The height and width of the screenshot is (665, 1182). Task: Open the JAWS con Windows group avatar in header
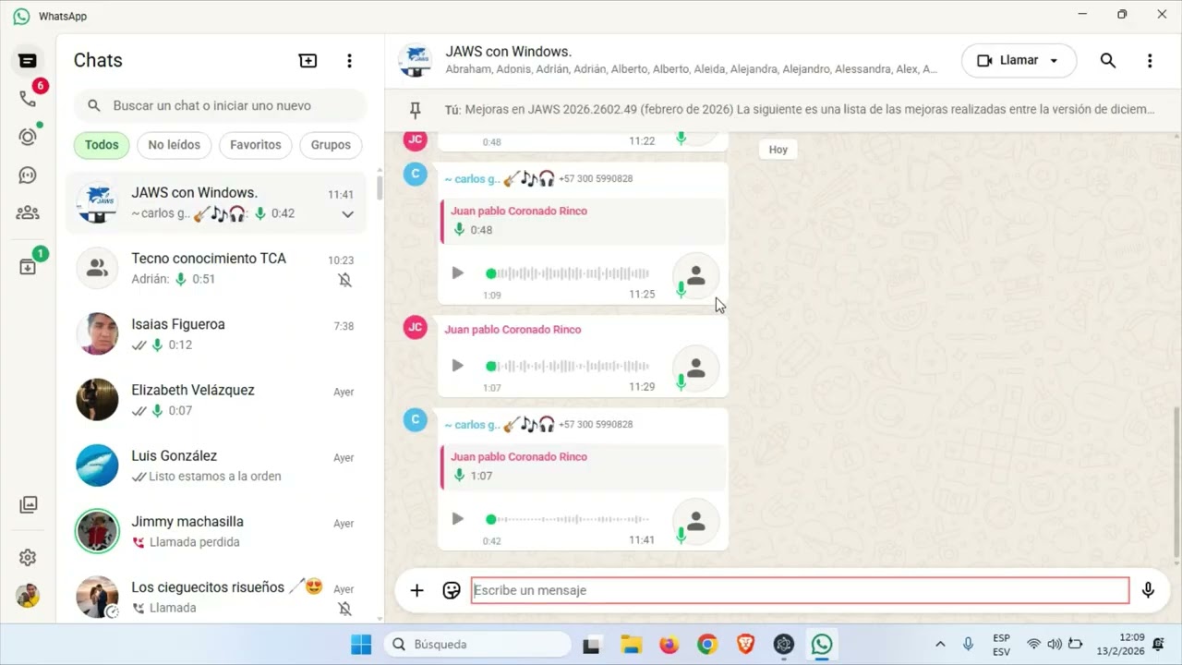click(415, 61)
